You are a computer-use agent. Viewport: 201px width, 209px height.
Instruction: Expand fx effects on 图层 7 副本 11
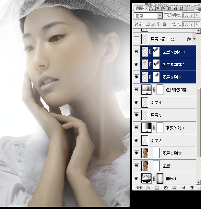tap(194, 39)
